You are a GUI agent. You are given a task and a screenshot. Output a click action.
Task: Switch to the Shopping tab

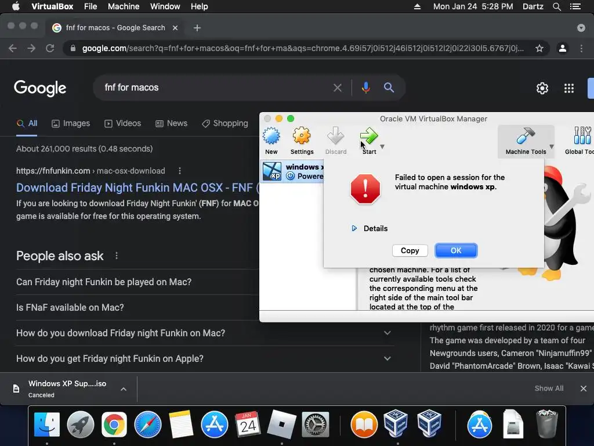pos(225,124)
